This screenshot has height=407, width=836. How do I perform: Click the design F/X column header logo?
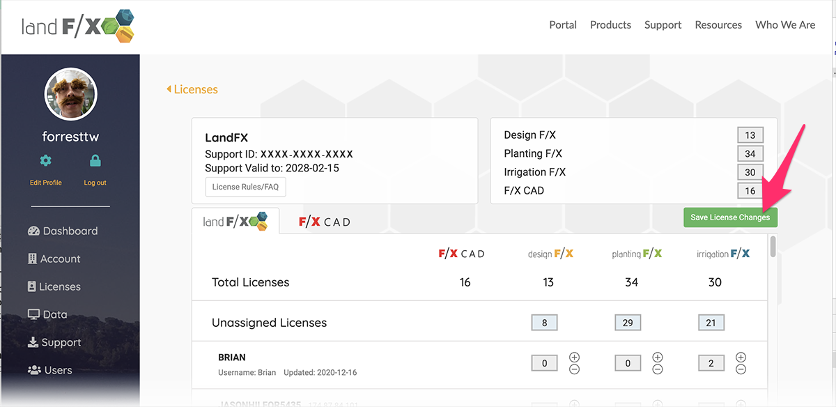click(x=550, y=254)
